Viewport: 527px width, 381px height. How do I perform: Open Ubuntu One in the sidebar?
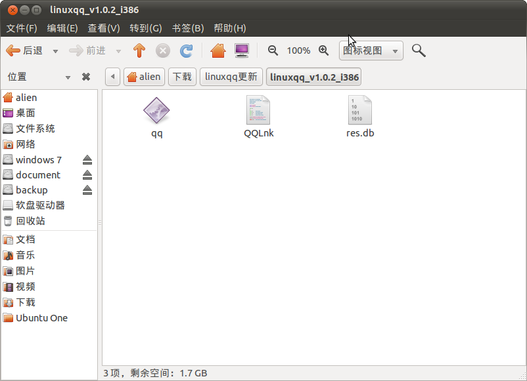pyautogui.click(x=49, y=318)
